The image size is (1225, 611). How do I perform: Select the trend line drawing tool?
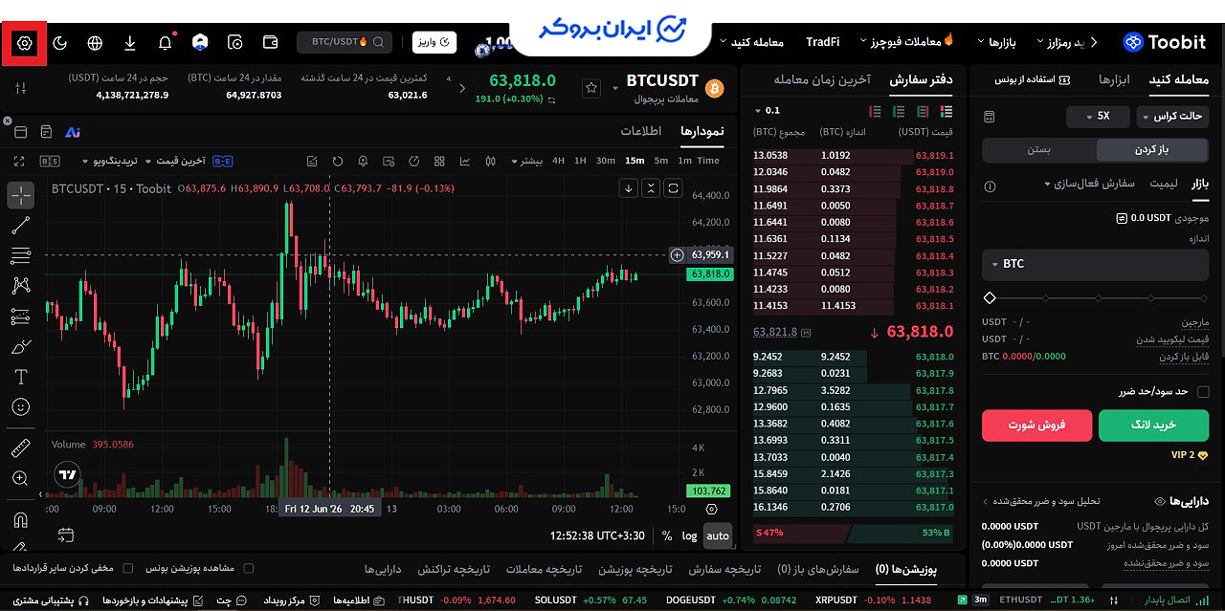[21, 226]
